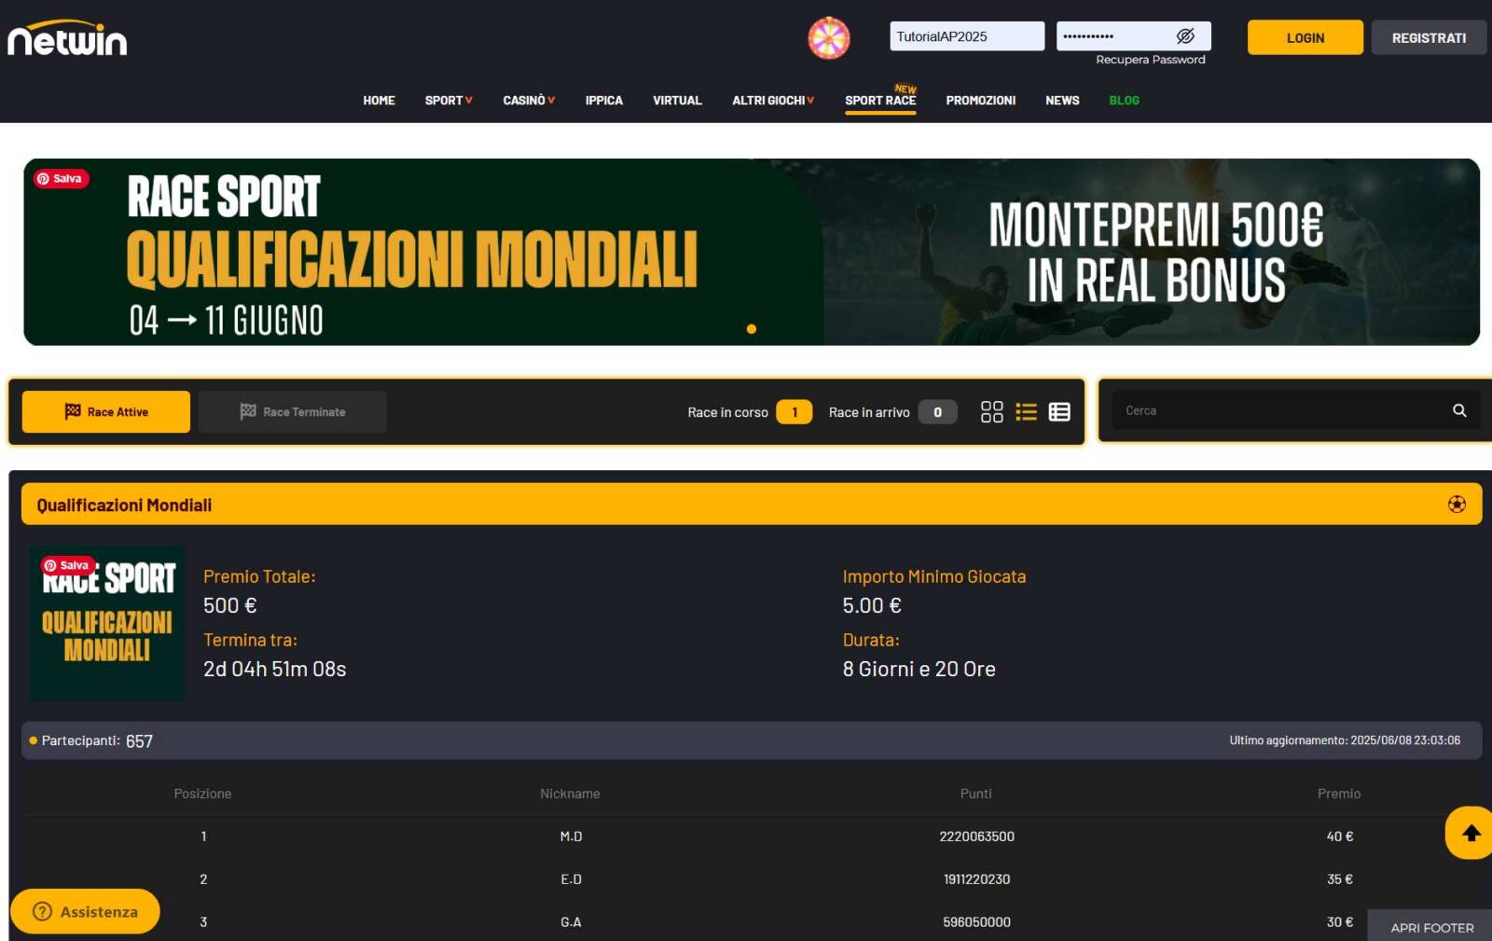Click the Punti column header
The height and width of the screenshot is (941, 1492).
click(976, 794)
